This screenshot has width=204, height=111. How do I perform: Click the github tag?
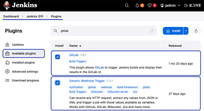tap(92, 87)
